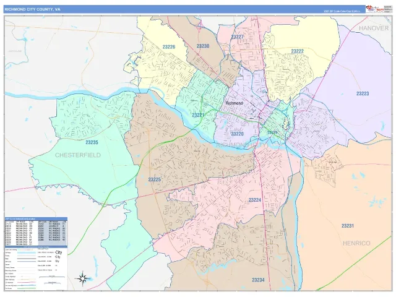This screenshot has height=297, width=396.
Task: Select the 23225 ZIP code label
Action: (x=154, y=179)
